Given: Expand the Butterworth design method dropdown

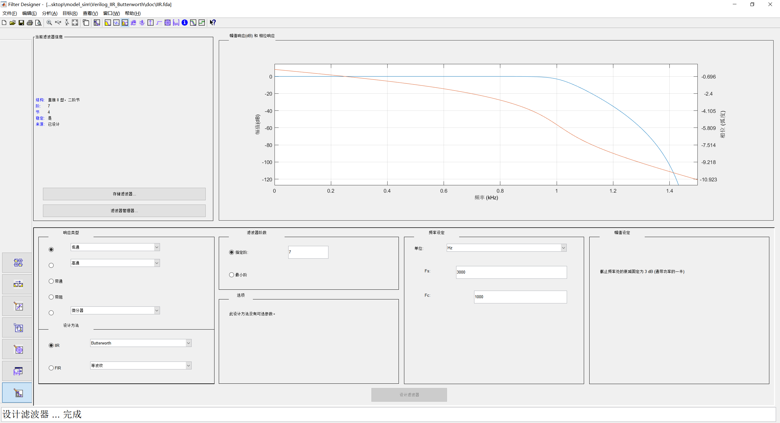Looking at the screenshot, I should click(188, 343).
